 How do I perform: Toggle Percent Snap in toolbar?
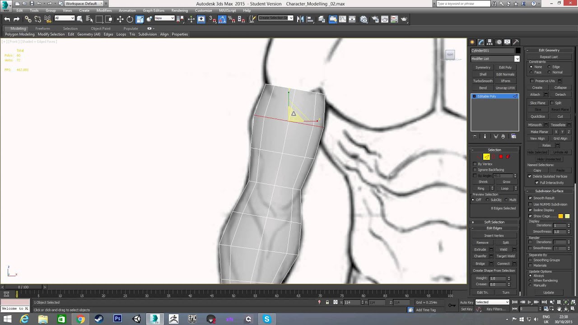point(232,19)
